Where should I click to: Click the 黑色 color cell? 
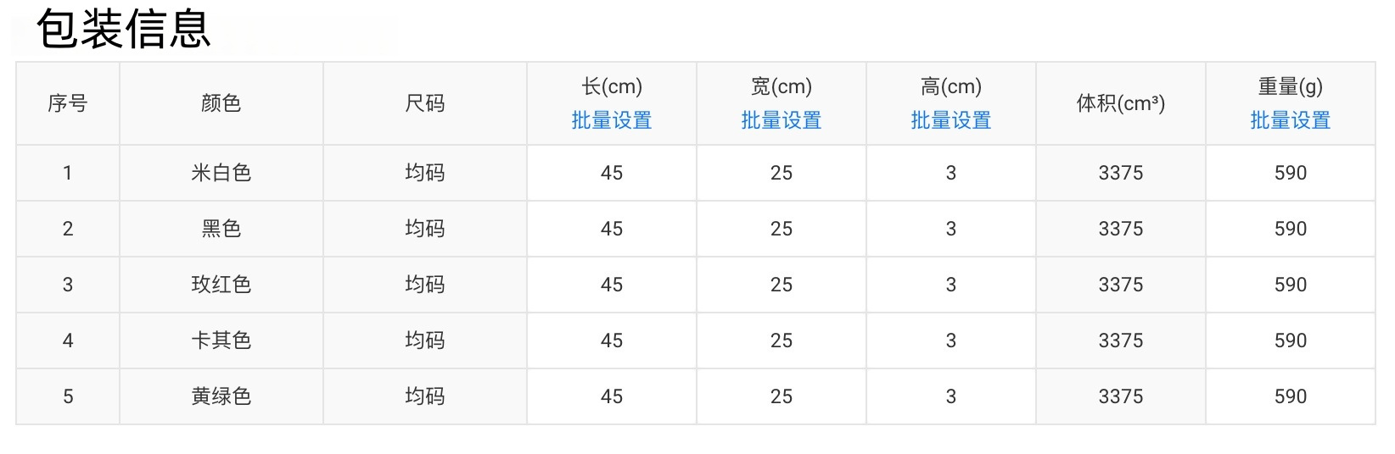[221, 229]
